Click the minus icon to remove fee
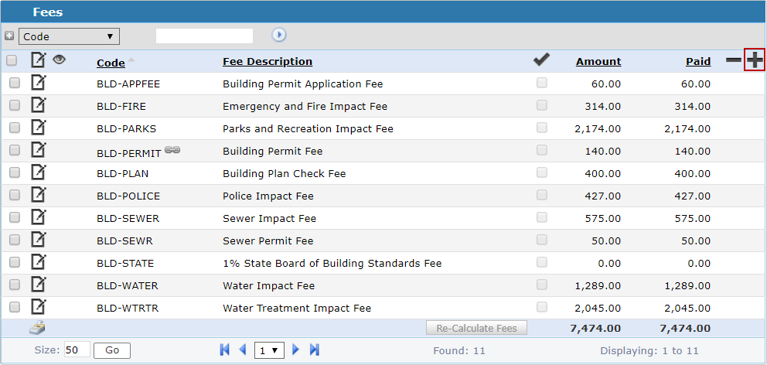The image size is (767, 365). (733, 60)
